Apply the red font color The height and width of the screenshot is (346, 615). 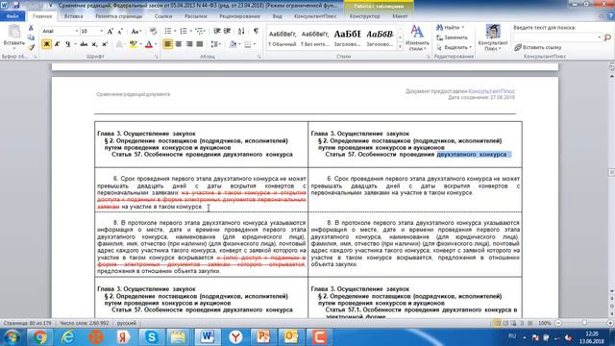click(149, 44)
